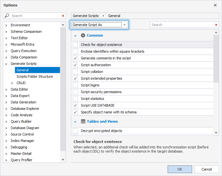The width and height of the screenshot is (222, 176).
Task: Open the Schema Comparison options category
Action: (x=26, y=31)
